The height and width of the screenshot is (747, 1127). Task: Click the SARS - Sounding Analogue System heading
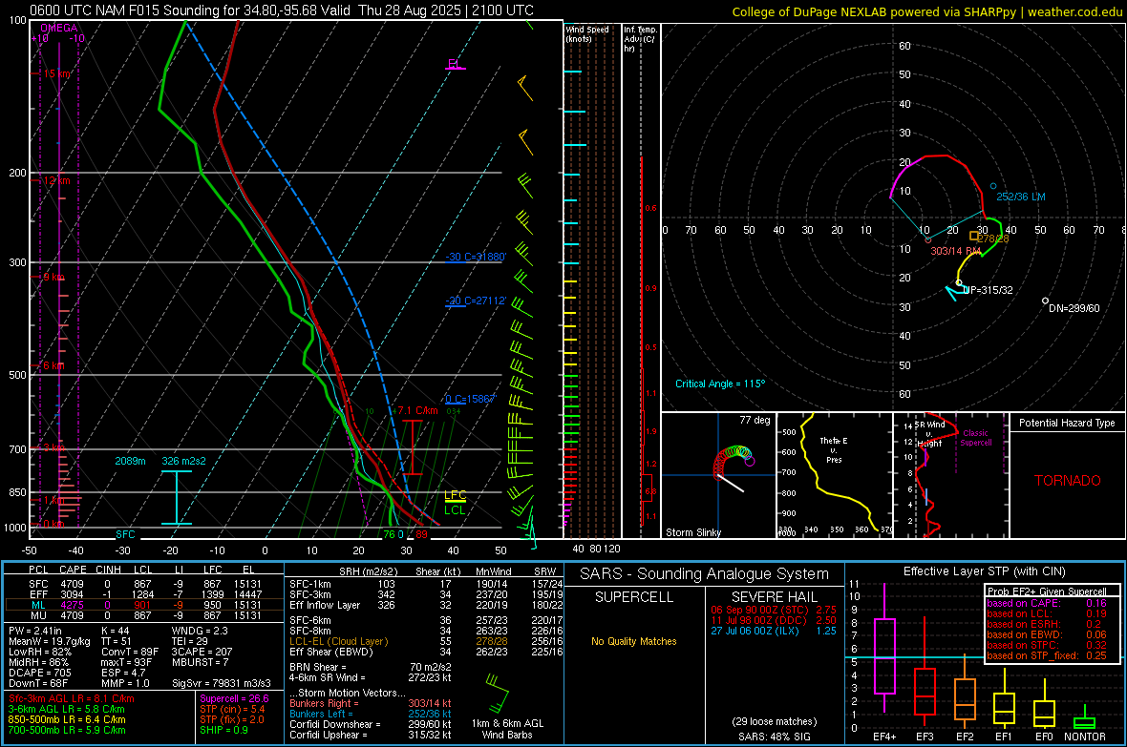point(705,574)
